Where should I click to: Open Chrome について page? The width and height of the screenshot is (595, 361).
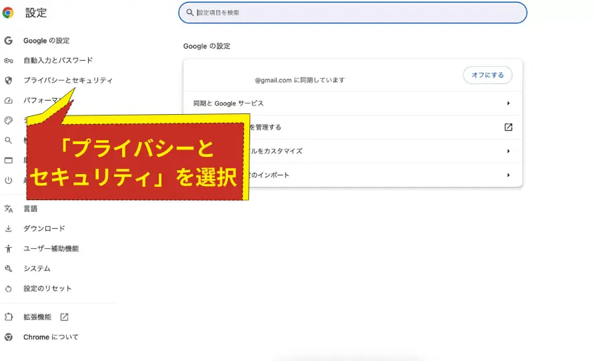coord(51,337)
